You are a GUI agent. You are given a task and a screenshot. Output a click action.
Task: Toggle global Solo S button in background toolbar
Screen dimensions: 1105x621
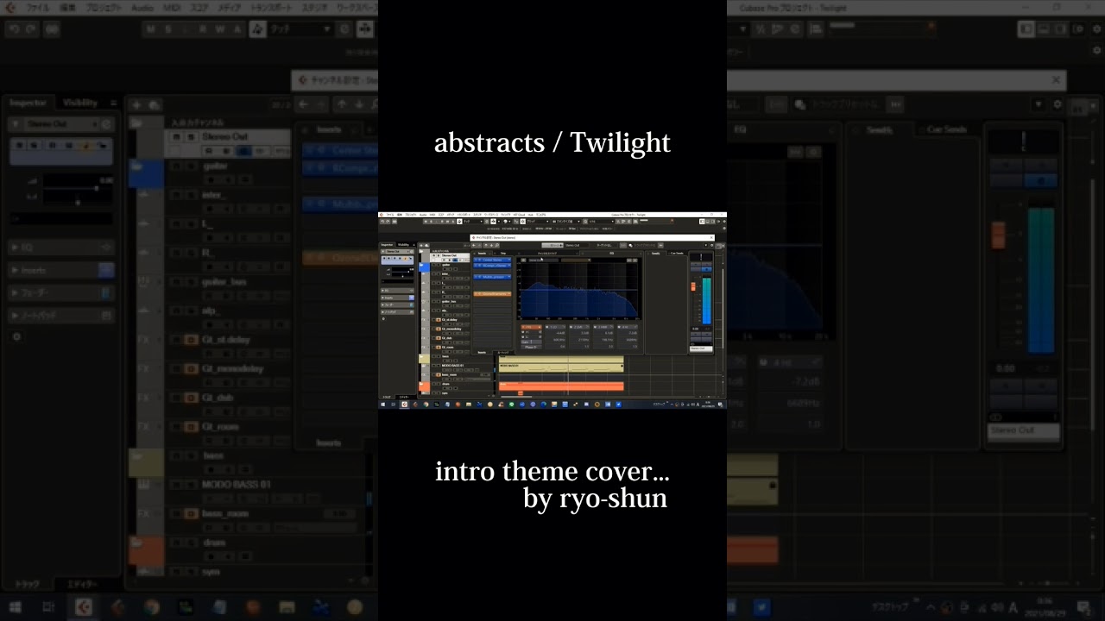pyautogui.click(x=169, y=28)
